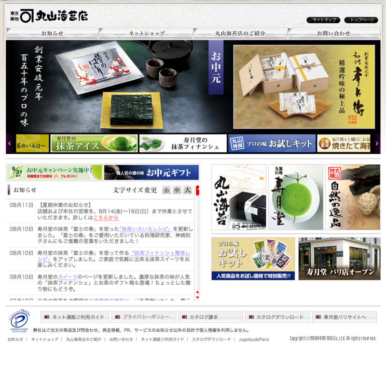This screenshot has width=386, height=368.
Task: Set text size to 大
Action: 188,190
